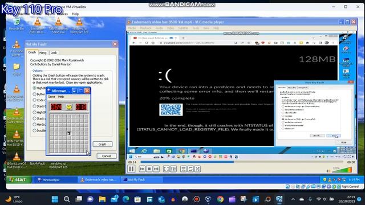Image resolution: width=365 pixels, height=205 pixels.
Task: Select the Double free radio option
Action: point(34,130)
